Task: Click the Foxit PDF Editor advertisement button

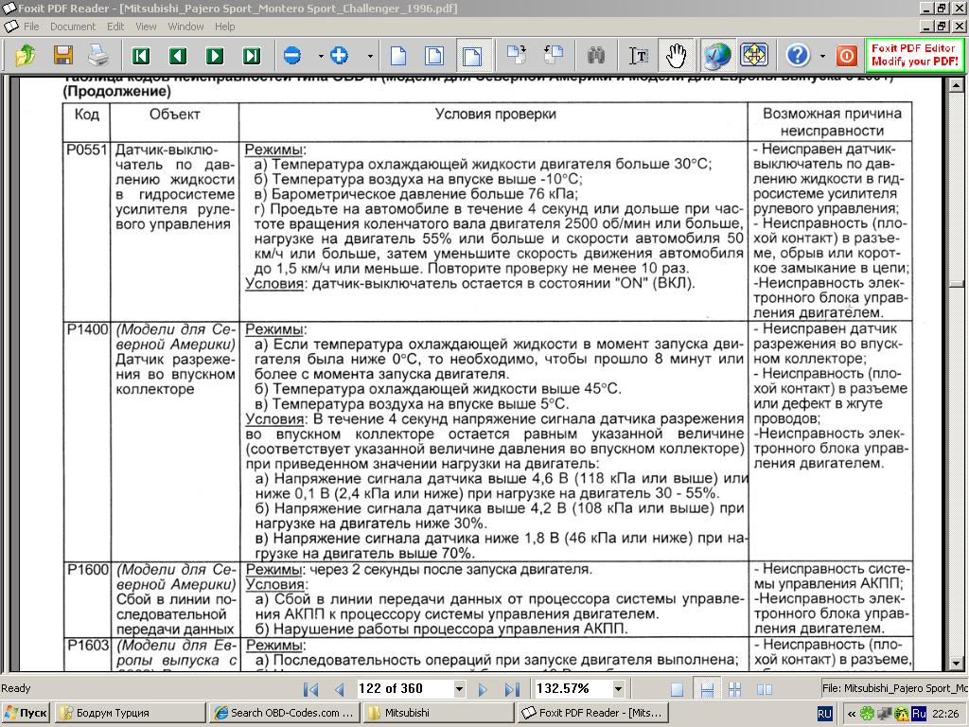Action: click(913, 55)
